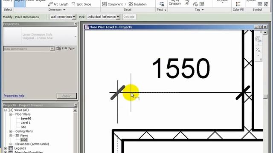Click the Edit Type icon in Properties
The image size is (273, 153).
pos(59,48)
